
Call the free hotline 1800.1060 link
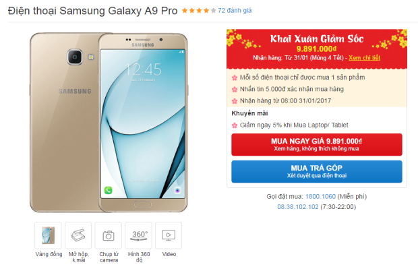point(320,197)
